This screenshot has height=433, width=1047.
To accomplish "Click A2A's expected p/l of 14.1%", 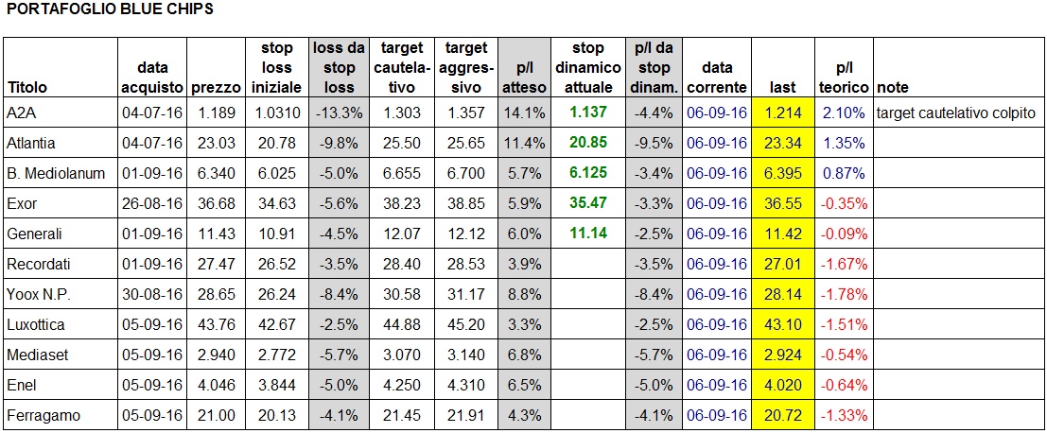I will (x=526, y=113).
